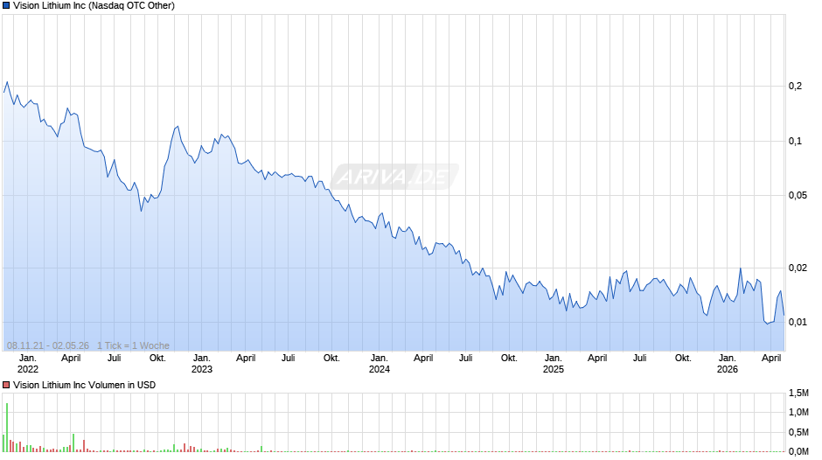Click the 0,0M volume axis label
Image resolution: width=822 pixels, height=460 pixels.
[799, 451]
